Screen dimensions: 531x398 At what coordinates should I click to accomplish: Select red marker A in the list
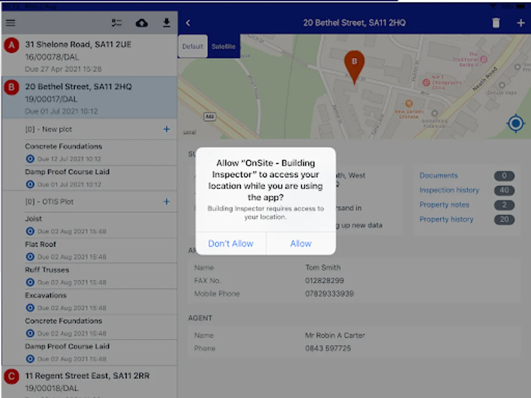12,45
